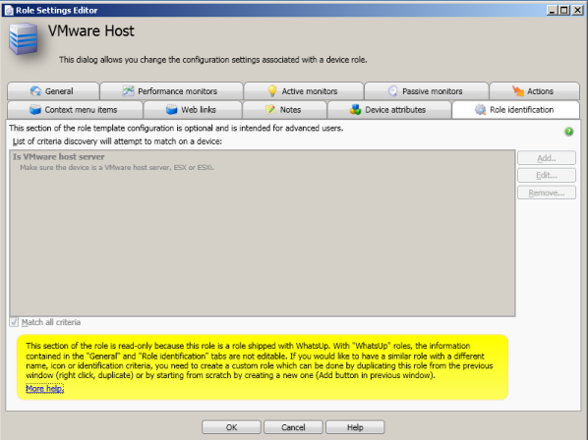Screen dimensions: 588x440
Task: Click the yellow read-only notice text
Action: (260, 360)
